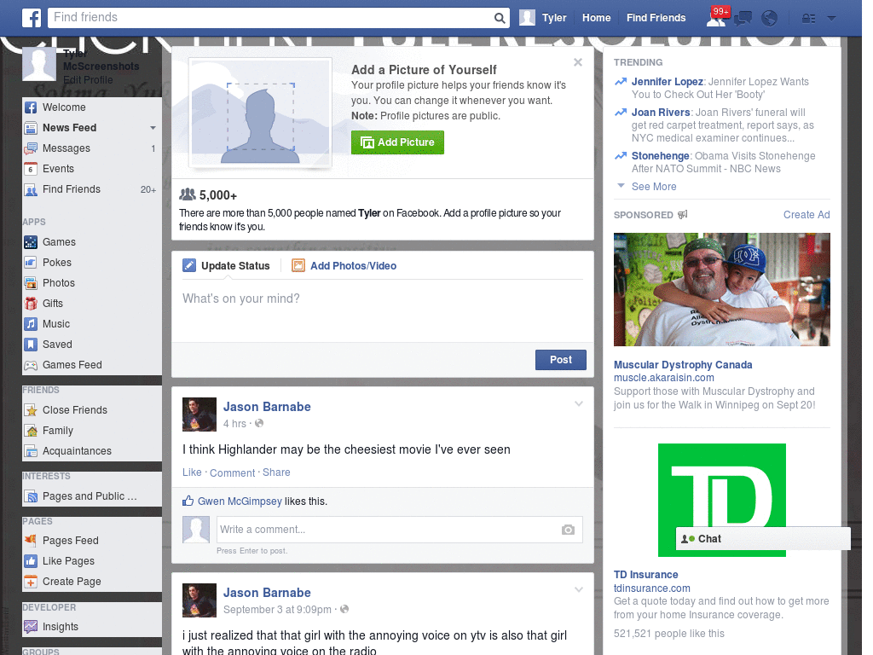Expand the News Feed sort dropdown arrow
Screen dimensions: 873x655
pos(153,128)
